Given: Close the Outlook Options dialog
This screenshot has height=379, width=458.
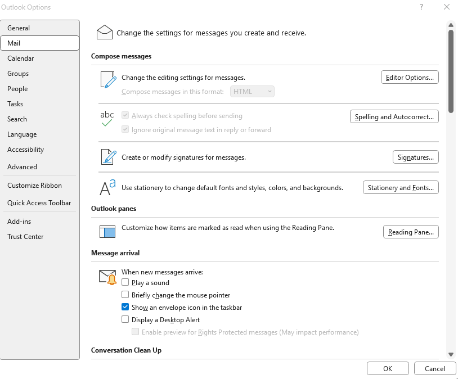Looking at the screenshot, I should [x=447, y=7].
